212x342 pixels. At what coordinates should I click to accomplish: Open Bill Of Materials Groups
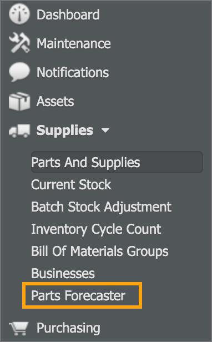(x=100, y=252)
